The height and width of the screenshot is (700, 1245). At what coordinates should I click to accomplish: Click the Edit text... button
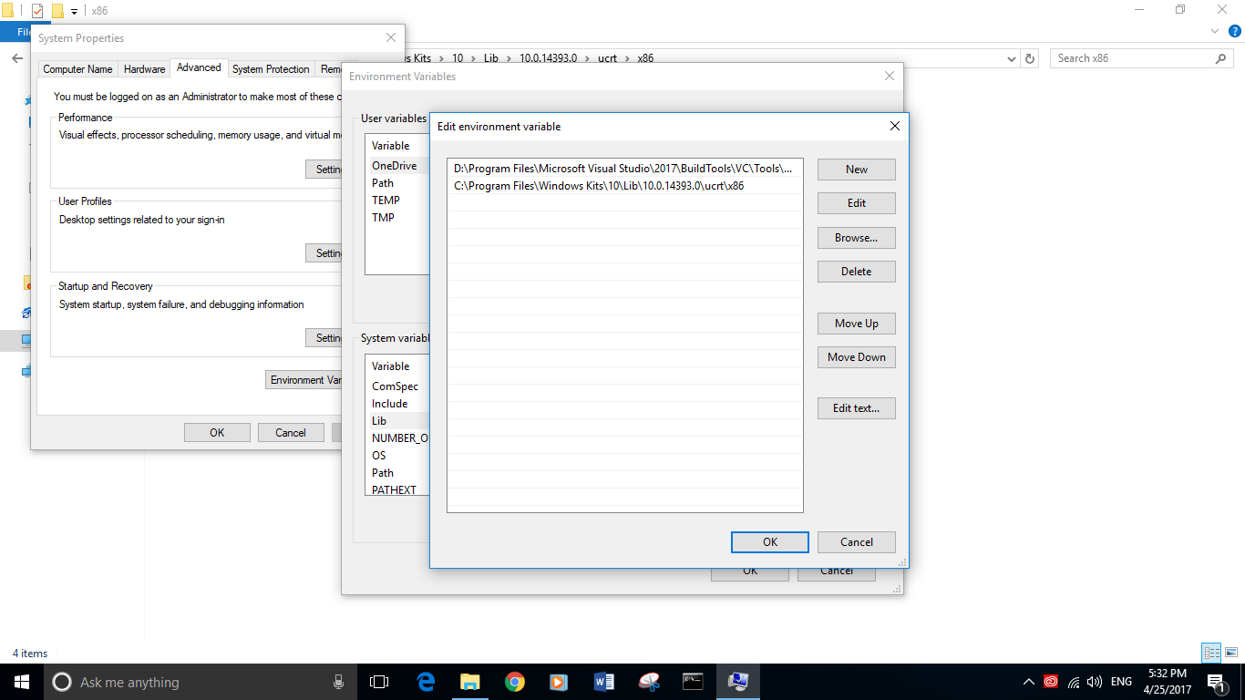pos(857,408)
